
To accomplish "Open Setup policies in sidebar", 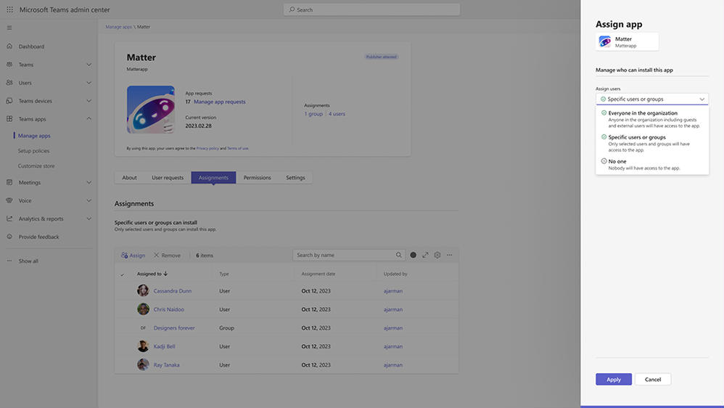I will click(33, 150).
